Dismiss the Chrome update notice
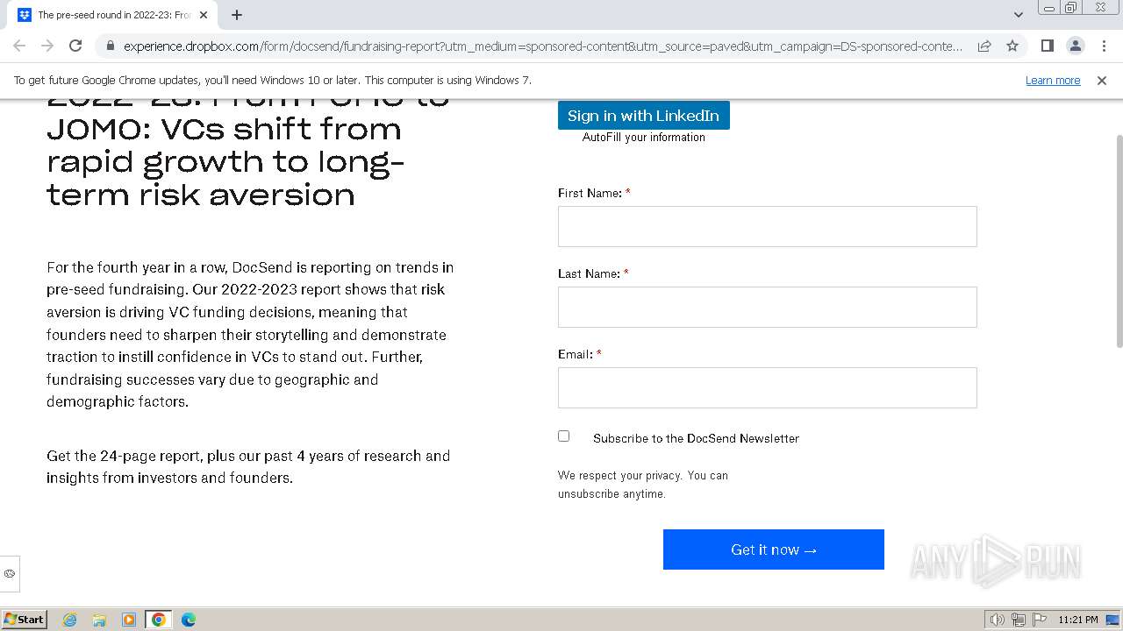This screenshot has height=631, width=1123. [x=1102, y=80]
